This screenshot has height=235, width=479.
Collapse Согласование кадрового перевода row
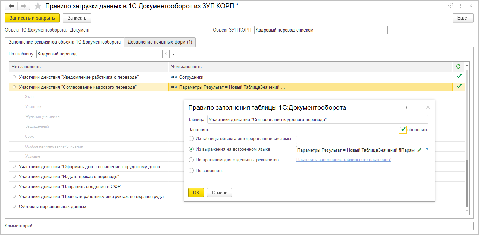(x=14, y=87)
